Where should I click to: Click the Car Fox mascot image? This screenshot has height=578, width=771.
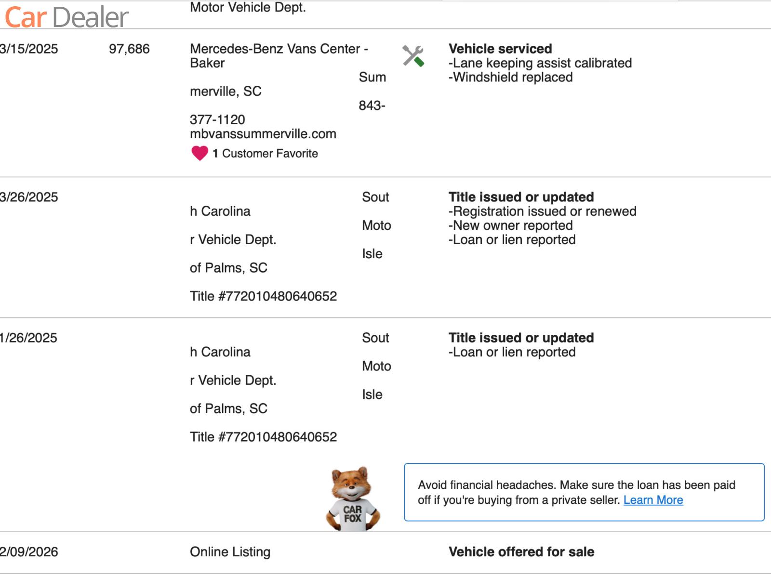[353, 499]
